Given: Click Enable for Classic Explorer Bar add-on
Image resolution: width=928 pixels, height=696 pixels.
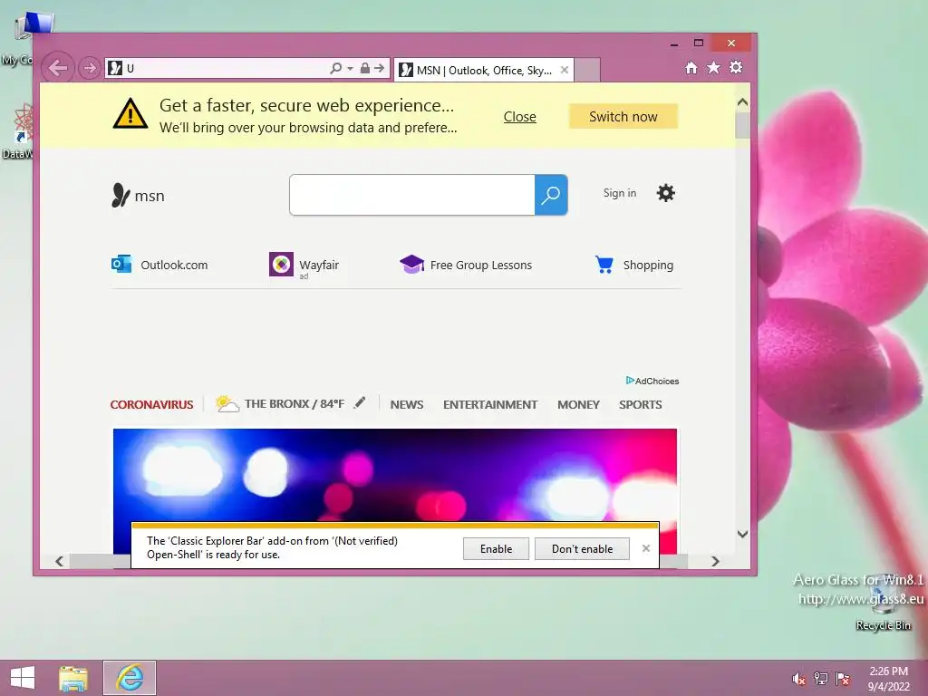Looking at the screenshot, I should [x=496, y=548].
